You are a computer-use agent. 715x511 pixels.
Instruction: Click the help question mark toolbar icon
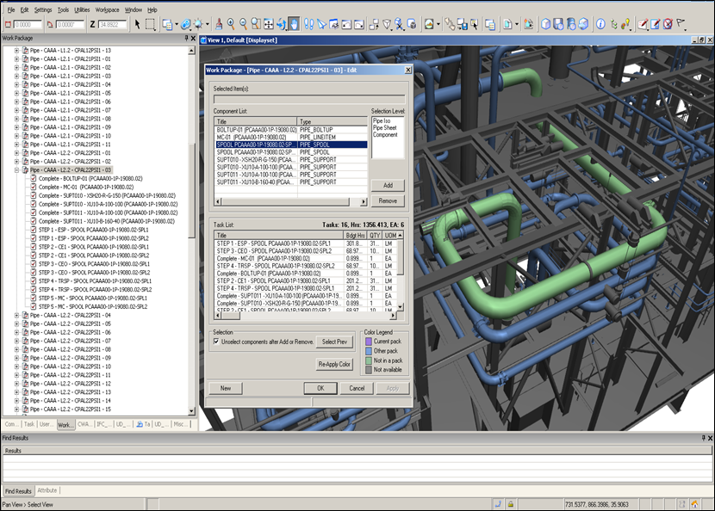(600, 25)
